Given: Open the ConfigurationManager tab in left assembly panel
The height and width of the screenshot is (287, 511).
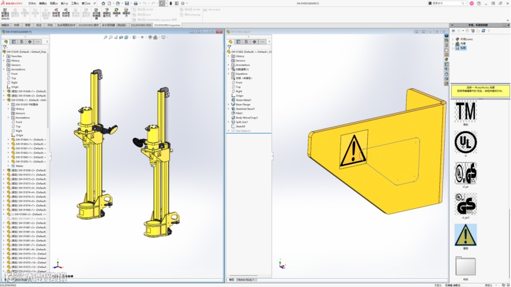Looking at the screenshot, I should 21,41.
